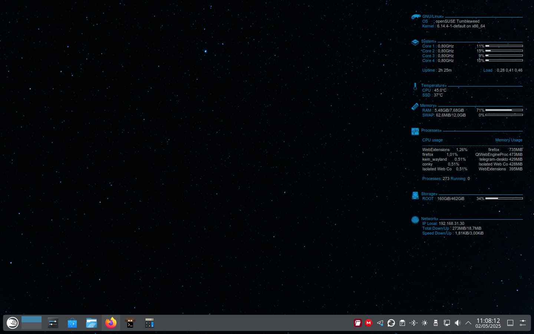Click the total traffic '273MiB/18,7MiB'

467,228
